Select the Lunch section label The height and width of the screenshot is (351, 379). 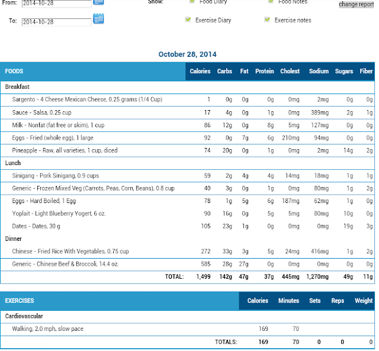click(13, 163)
